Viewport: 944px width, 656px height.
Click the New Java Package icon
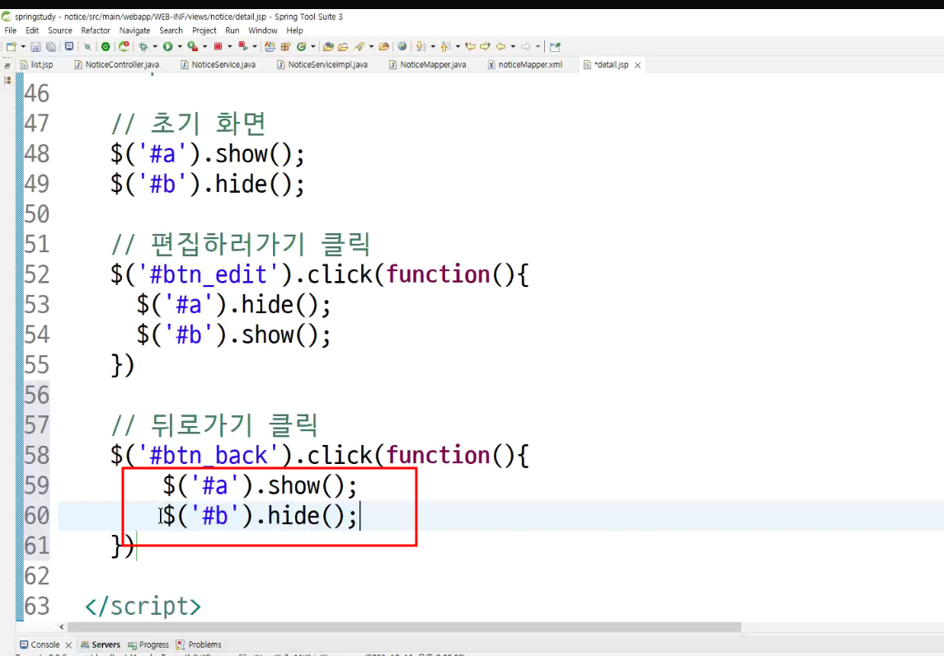284,46
